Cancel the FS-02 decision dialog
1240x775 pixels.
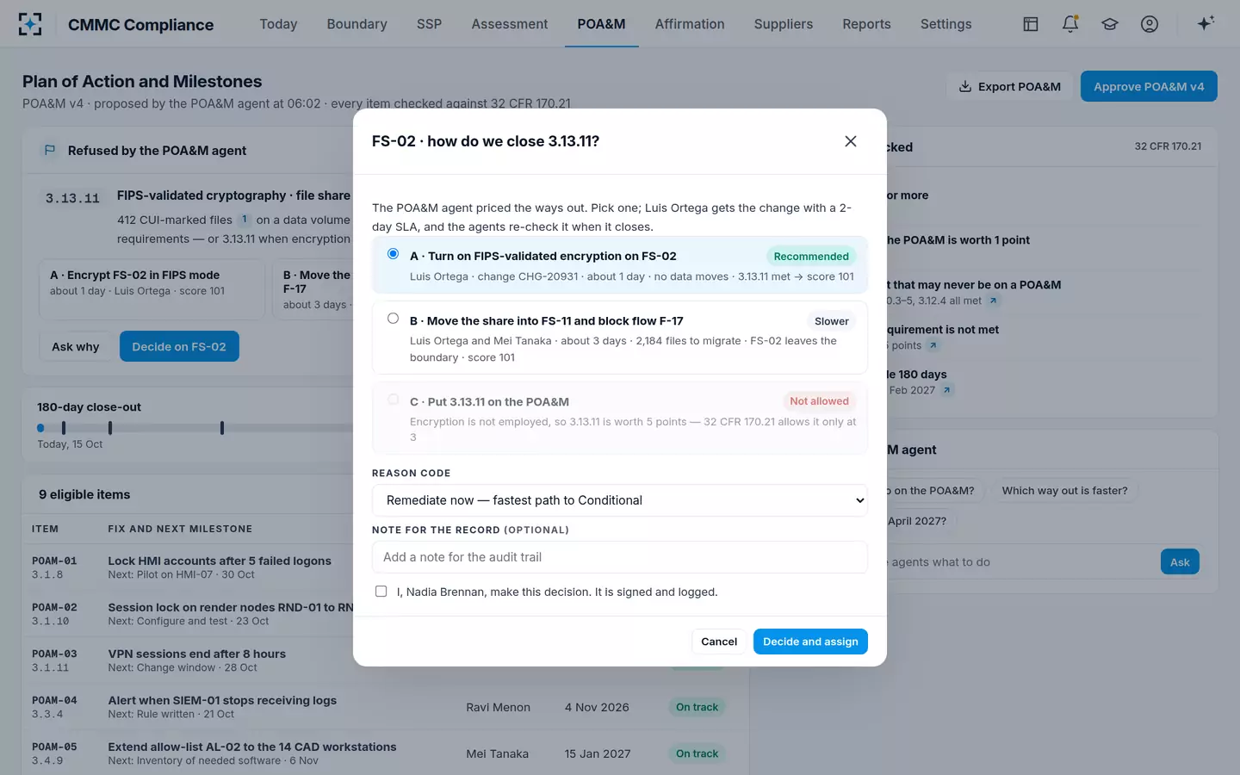(x=719, y=642)
